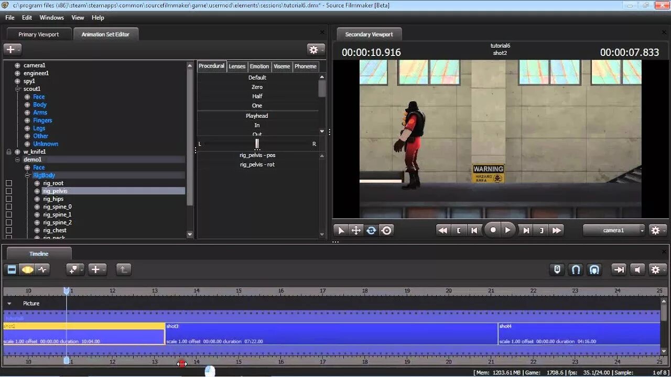Image resolution: width=671 pixels, height=377 pixels.
Task: Toggle the checkbox beside rig_spine_0
Action: (x=8, y=207)
